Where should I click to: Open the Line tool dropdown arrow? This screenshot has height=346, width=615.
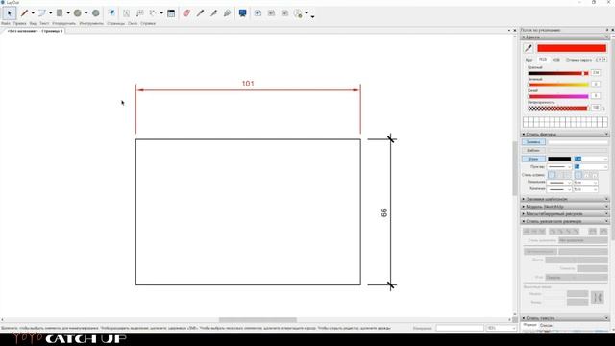tap(33, 13)
